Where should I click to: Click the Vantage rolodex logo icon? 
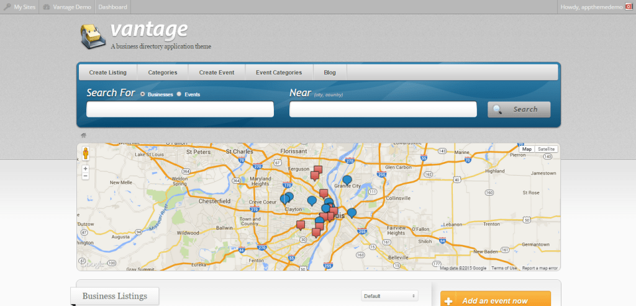tap(92, 37)
